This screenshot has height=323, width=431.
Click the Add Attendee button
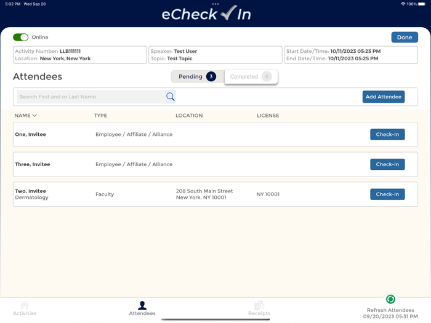click(x=383, y=97)
